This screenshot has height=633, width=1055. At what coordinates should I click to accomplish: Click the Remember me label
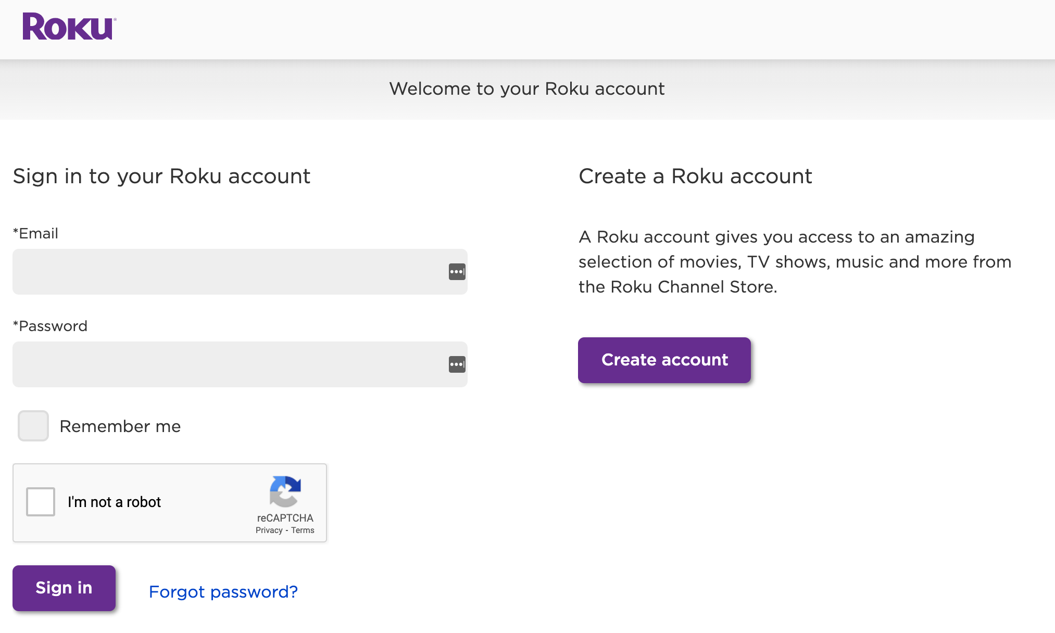[x=120, y=426]
